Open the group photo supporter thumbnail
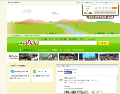 pos(68,57)
